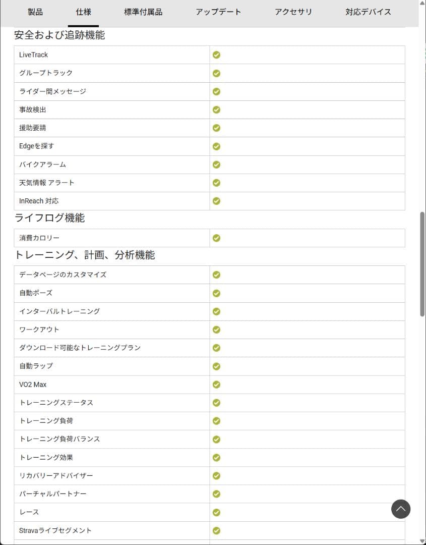Select the checkmark next to 自動ポーズ
The height and width of the screenshot is (545, 426).
pyautogui.click(x=216, y=293)
